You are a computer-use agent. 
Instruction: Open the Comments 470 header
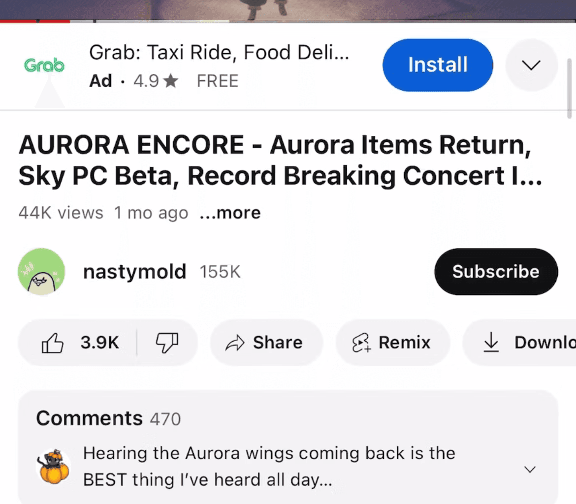point(108,418)
